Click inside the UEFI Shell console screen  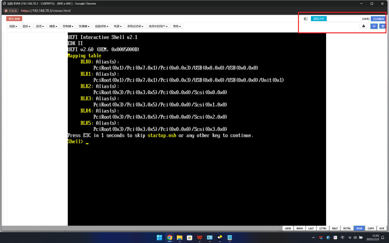[197, 129]
